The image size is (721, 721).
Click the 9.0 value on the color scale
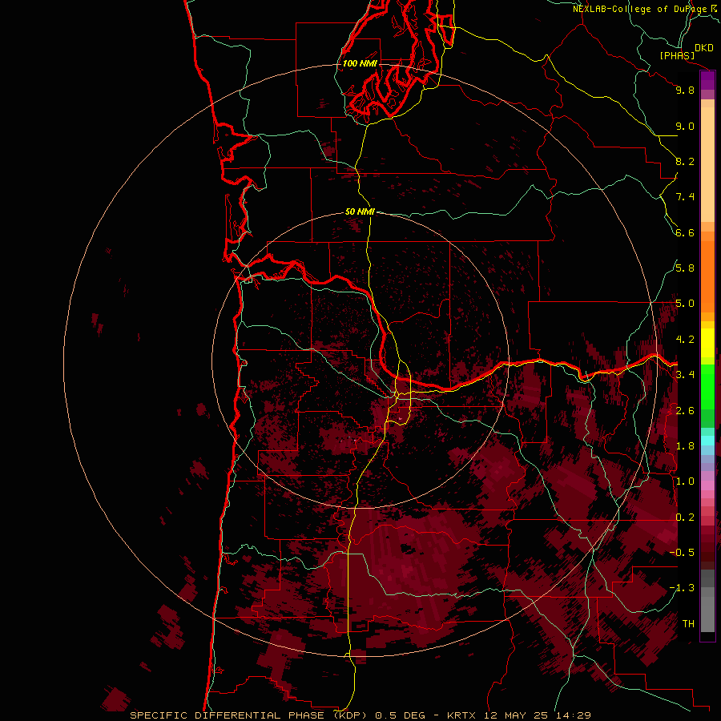click(x=685, y=126)
